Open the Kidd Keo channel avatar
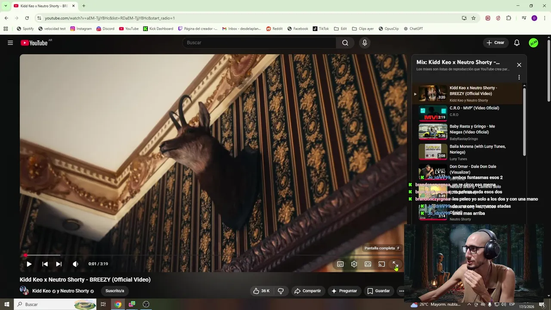551x310 pixels. pos(24,291)
